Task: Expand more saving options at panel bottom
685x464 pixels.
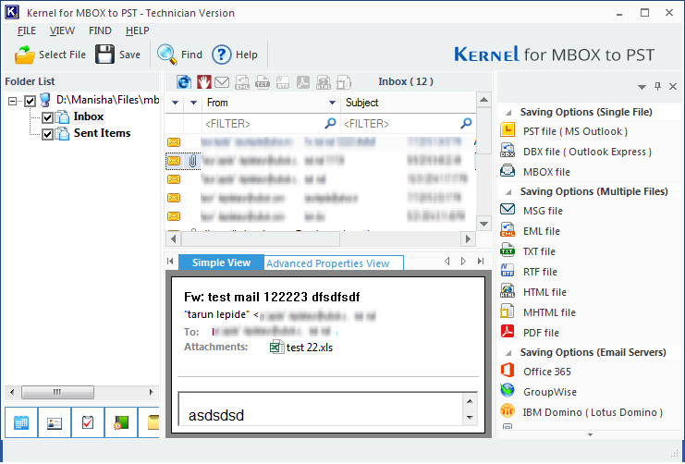Action: [590, 434]
